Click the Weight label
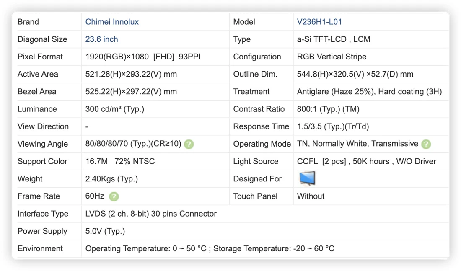 pos(30,179)
